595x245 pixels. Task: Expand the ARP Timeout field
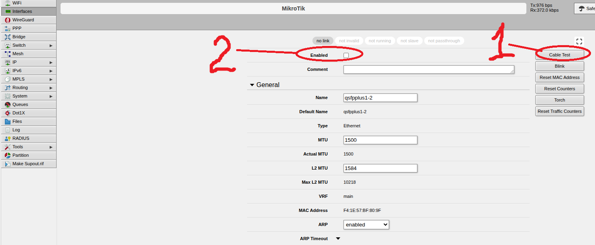[x=338, y=239]
